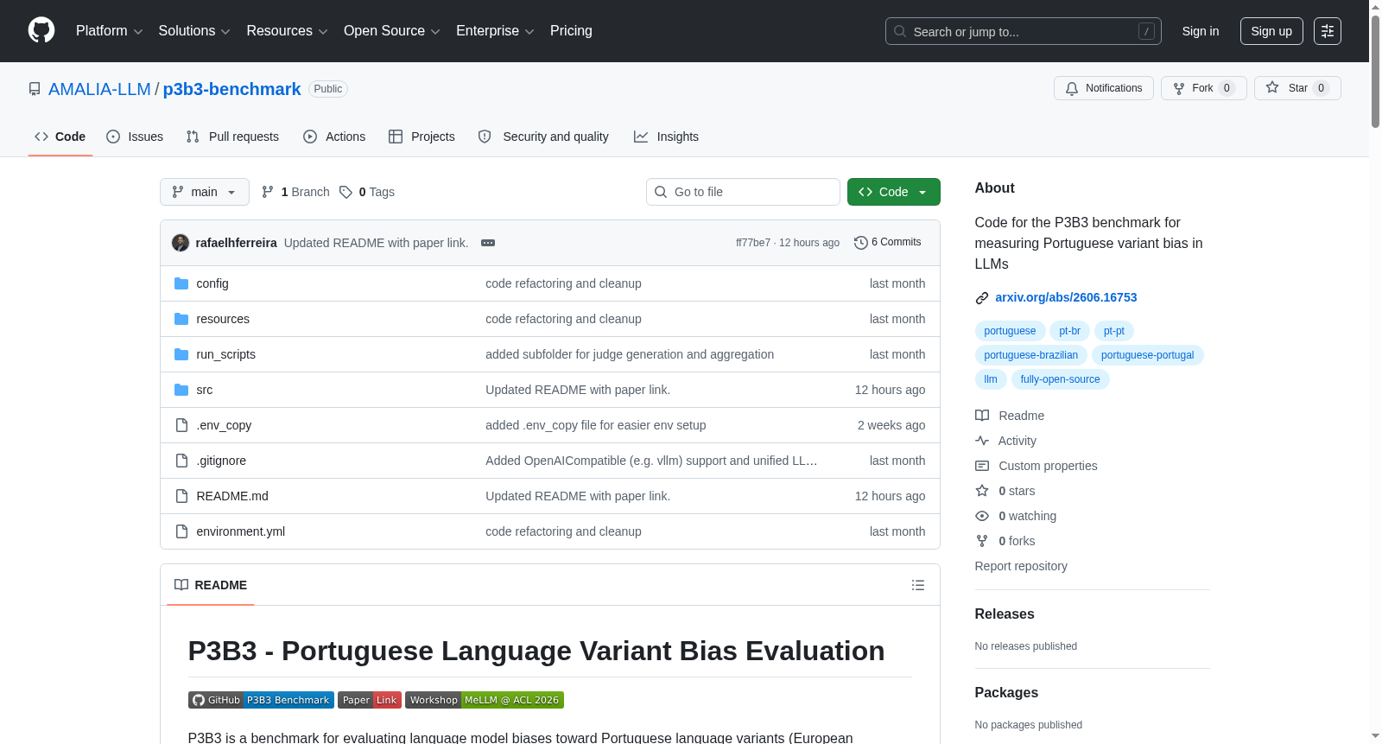Click the fork icon beside 0 forks

click(x=982, y=541)
